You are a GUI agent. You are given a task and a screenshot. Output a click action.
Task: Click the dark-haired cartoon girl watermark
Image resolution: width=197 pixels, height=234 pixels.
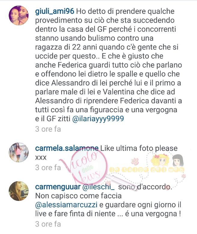(x=178, y=161)
